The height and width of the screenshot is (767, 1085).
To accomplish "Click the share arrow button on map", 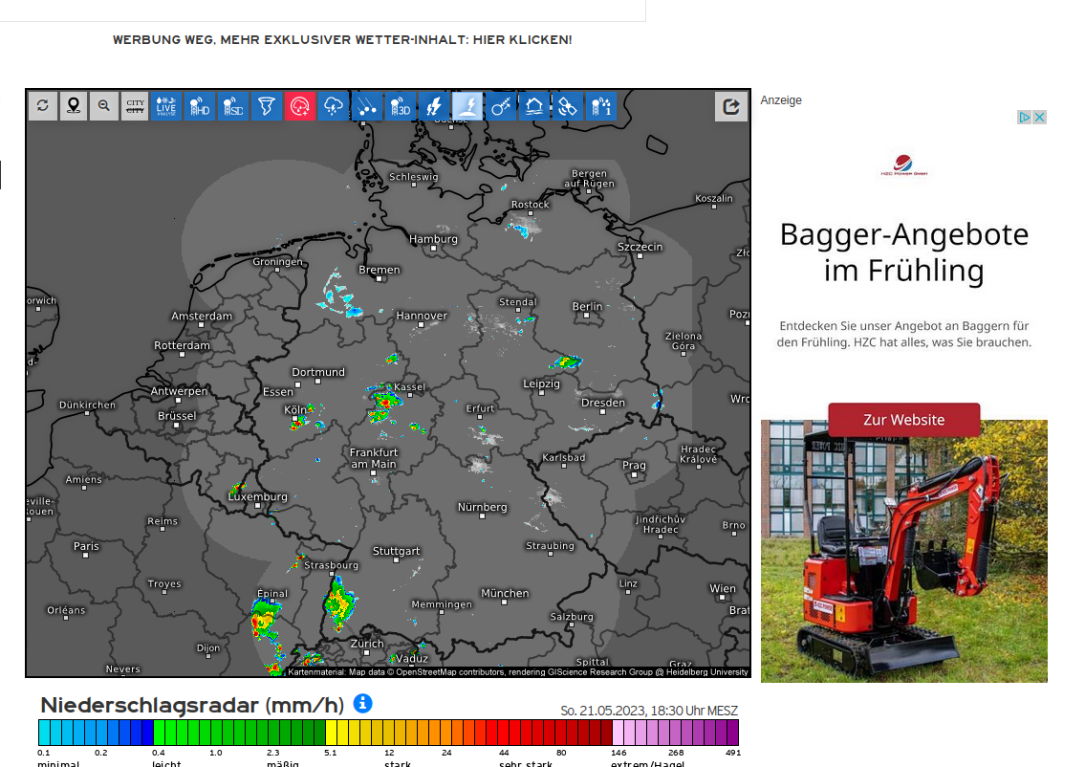I will click(731, 106).
